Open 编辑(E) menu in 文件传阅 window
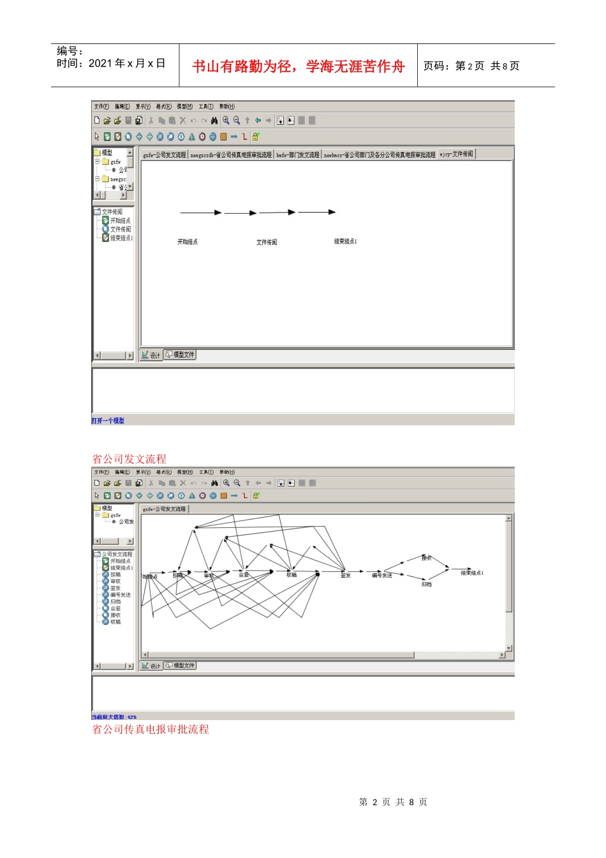This screenshot has height=858, width=606. [x=122, y=107]
